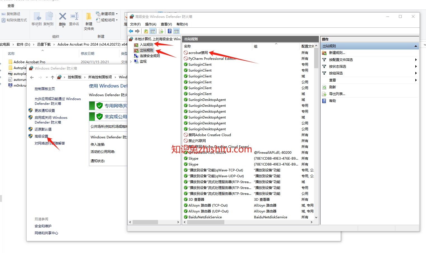The image size is (426, 253).
Task: Toggle the console tree pane toolbar icon
Action: pos(152,31)
